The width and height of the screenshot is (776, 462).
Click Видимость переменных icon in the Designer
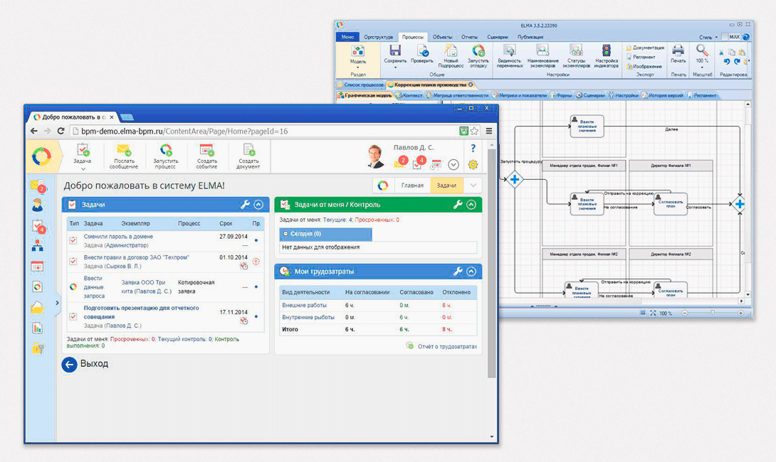[x=509, y=50]
